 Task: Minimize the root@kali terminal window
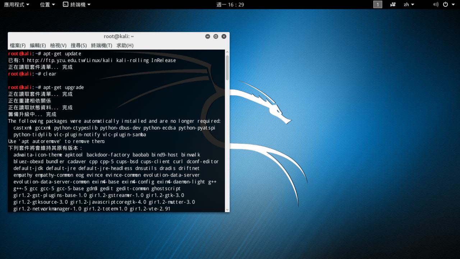click(208, 36)
